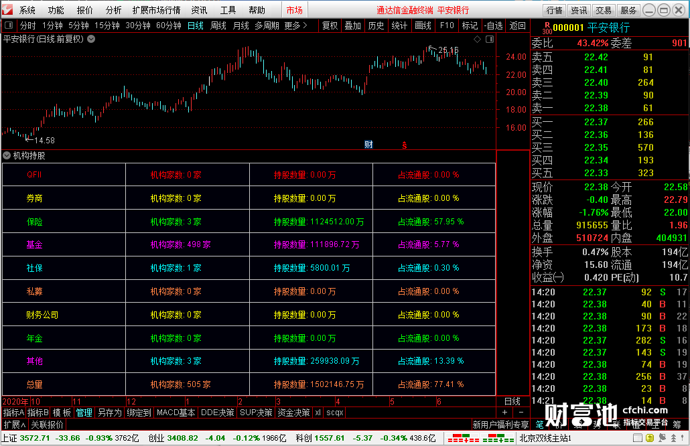Open the top-right 行情 button
This screenshot has height=446, width=690.
pos(554,10)
